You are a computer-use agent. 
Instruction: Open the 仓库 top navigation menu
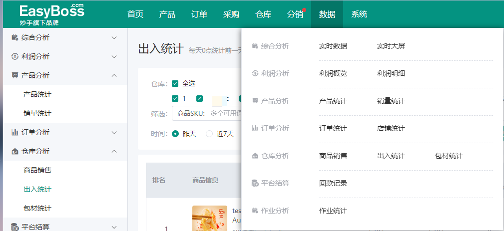pyautogui.click(x=263, y=14)
